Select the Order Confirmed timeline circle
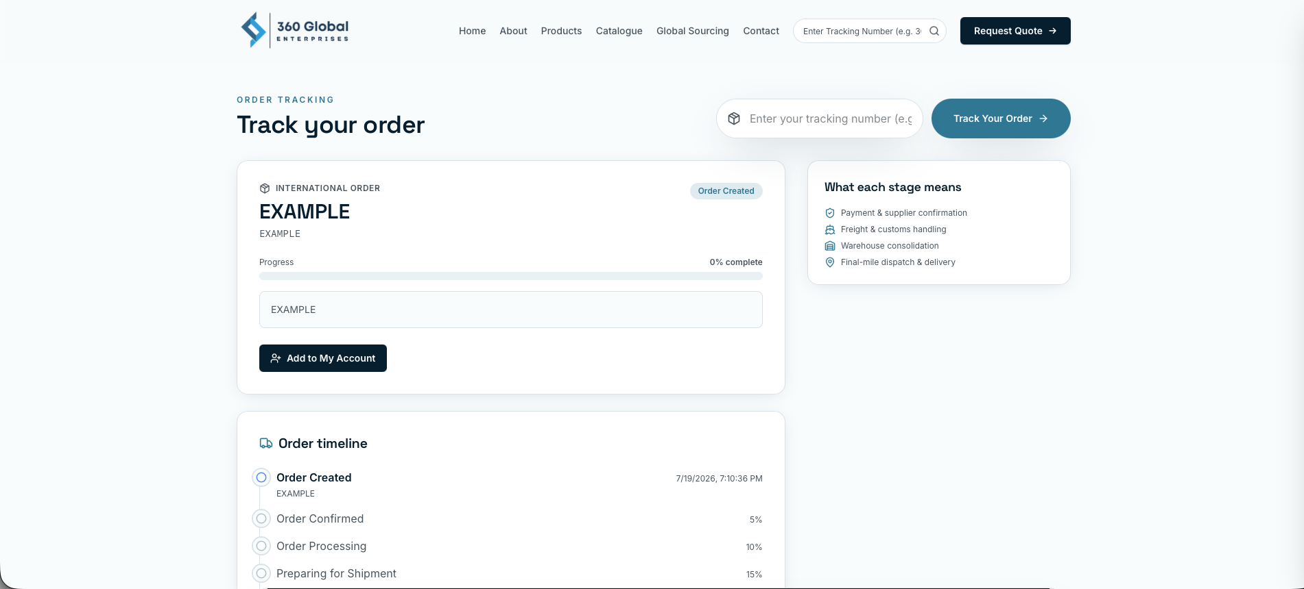The image size is (1304, 589). 261,518
